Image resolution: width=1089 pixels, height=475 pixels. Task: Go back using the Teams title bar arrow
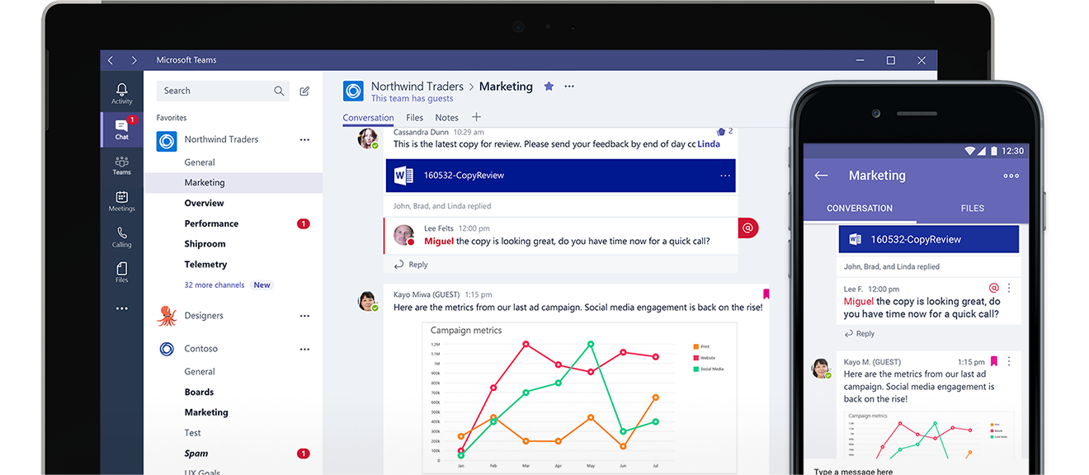tap(111, 60)
